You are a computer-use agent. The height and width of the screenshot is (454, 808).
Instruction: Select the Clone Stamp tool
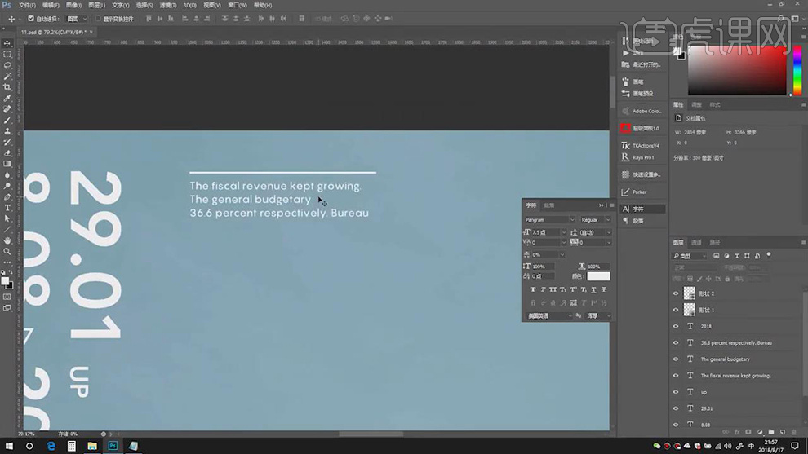pos(7,131)
